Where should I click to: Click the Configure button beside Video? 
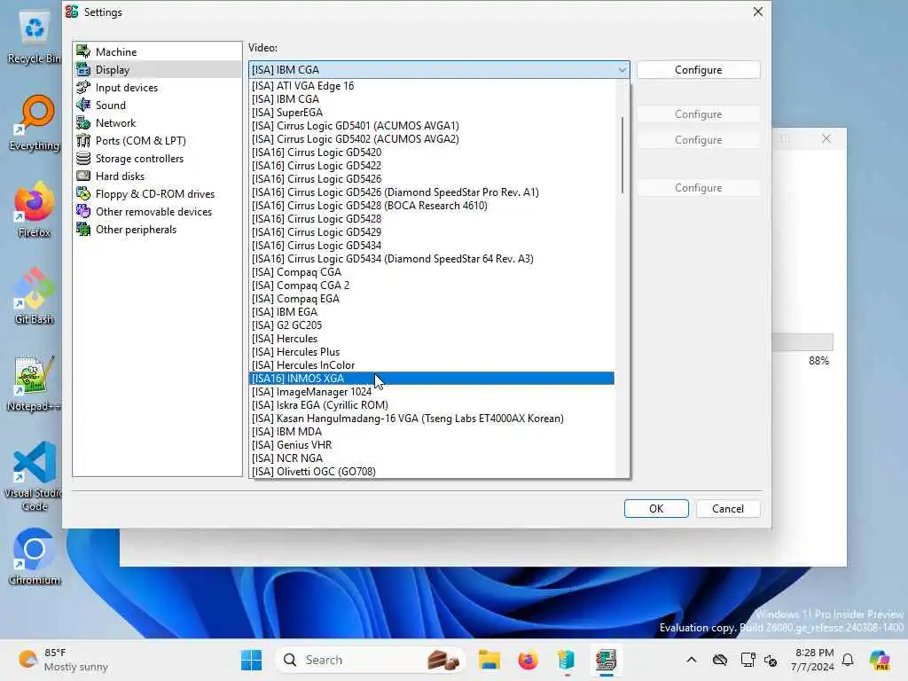click(699, 69)
